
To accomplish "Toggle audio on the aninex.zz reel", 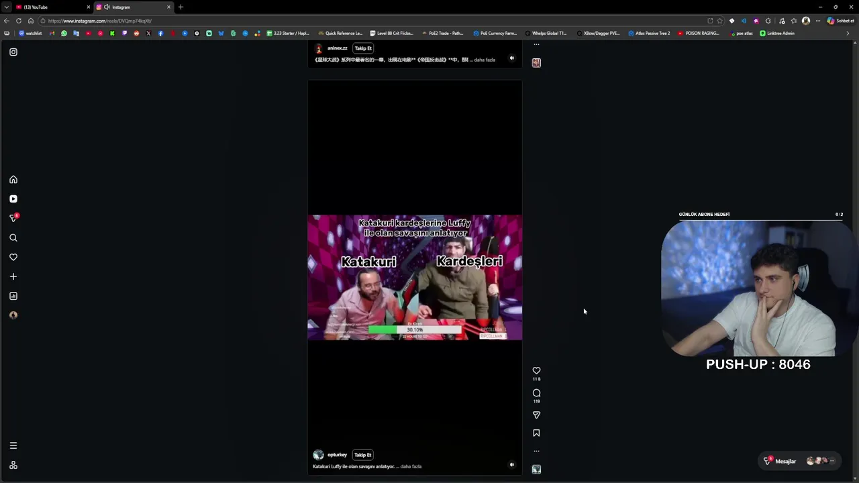I will 511,58.
